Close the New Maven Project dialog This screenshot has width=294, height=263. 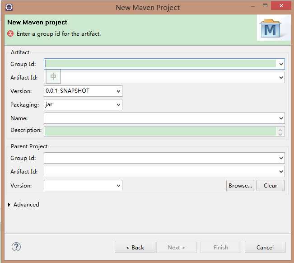point(281,5)
